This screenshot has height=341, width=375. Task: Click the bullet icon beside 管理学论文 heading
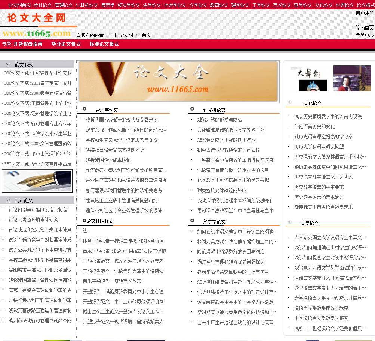point(84,109)
